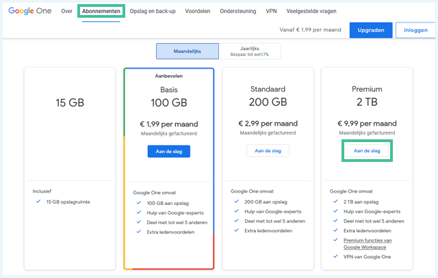This screenshot has width=438, height=278.
Task: Click the '15 GB' plan heading
Action: (70, 102)
